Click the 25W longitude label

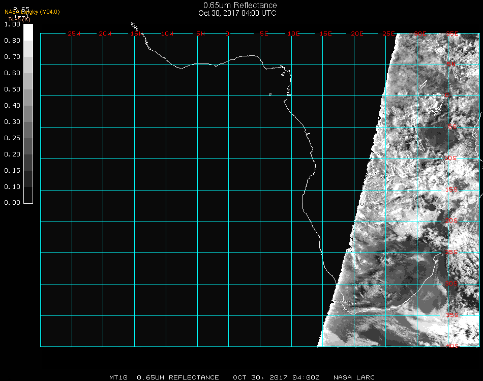tap(74, 34)
